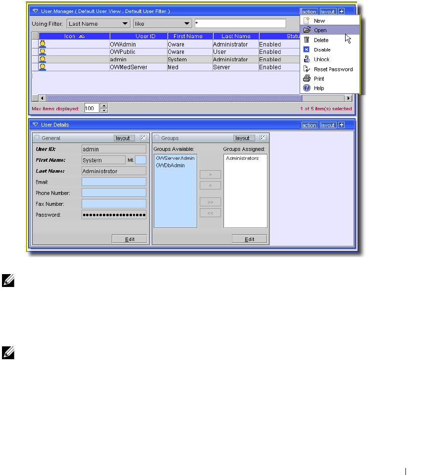Collapse User Details panel via title triangle
This screenshot has height=475, width=445.
(36, 125)
